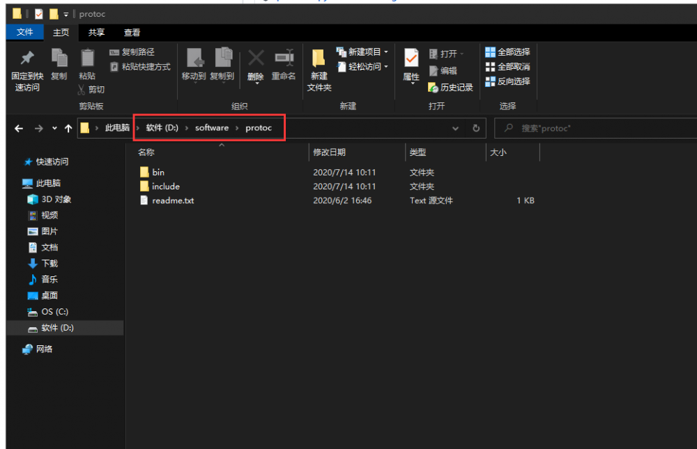Image resolution: width=697 pixels, height=449 pixels.
Task: Click 此电脑 in the address bar
Action: point(117,128)
